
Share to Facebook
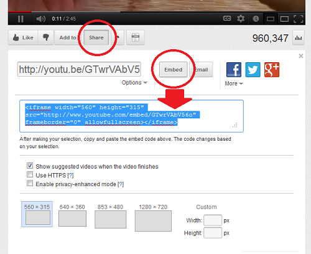tap(234, 70)
